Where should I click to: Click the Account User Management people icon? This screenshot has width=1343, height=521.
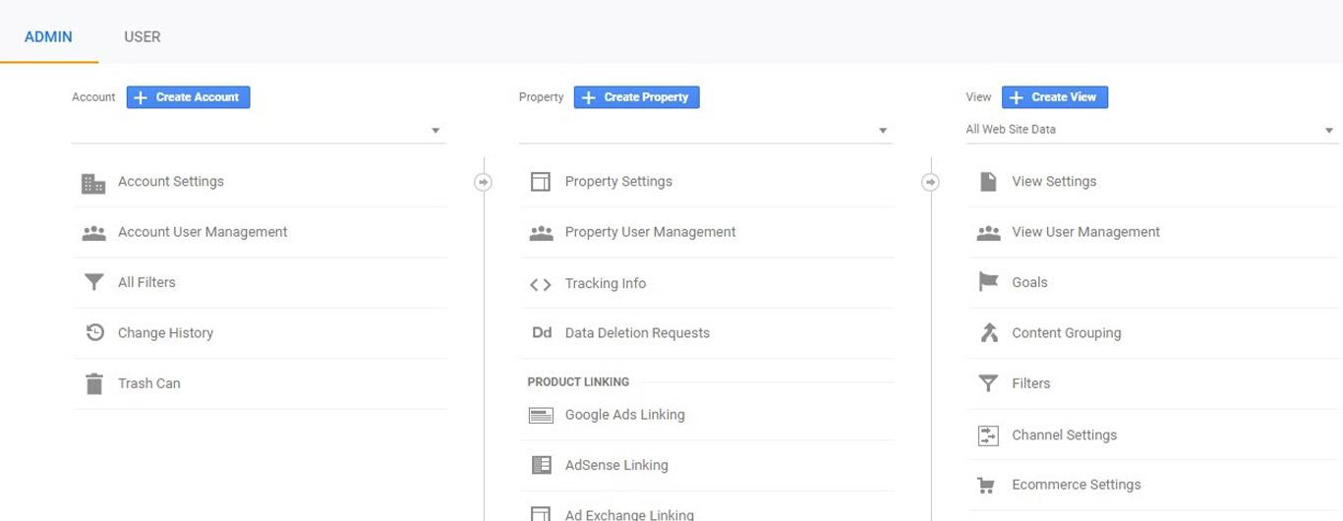pyautogui.click(x=93, y=233)
